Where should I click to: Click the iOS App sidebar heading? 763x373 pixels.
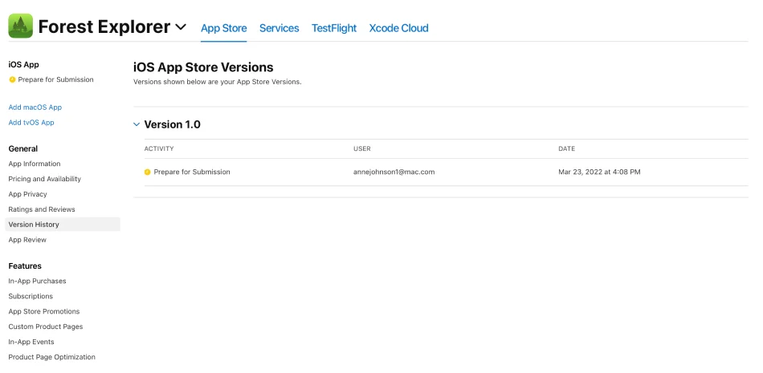[24, 65]
